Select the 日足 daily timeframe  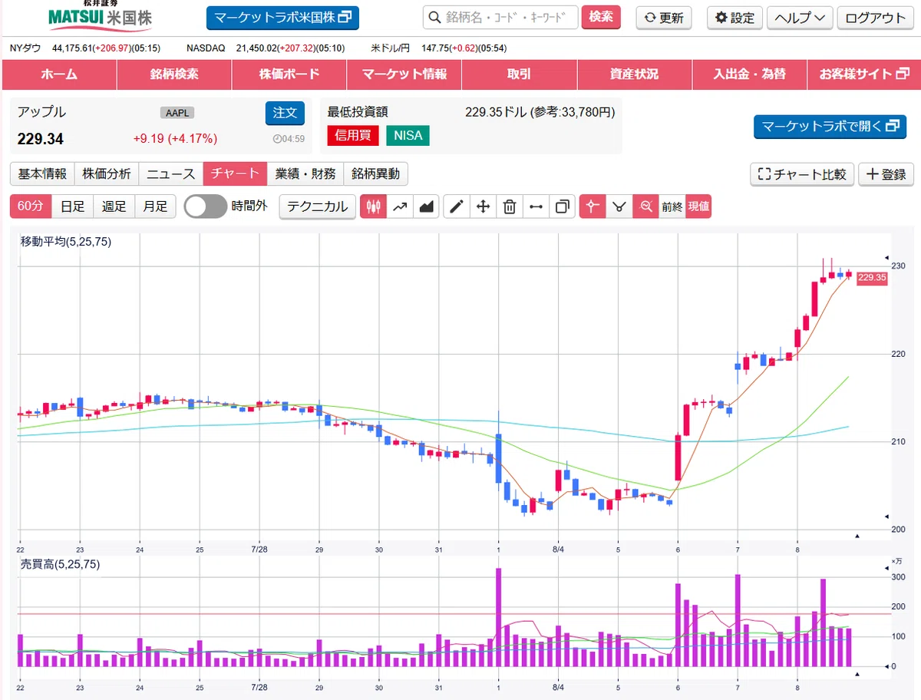pos(73,206)
